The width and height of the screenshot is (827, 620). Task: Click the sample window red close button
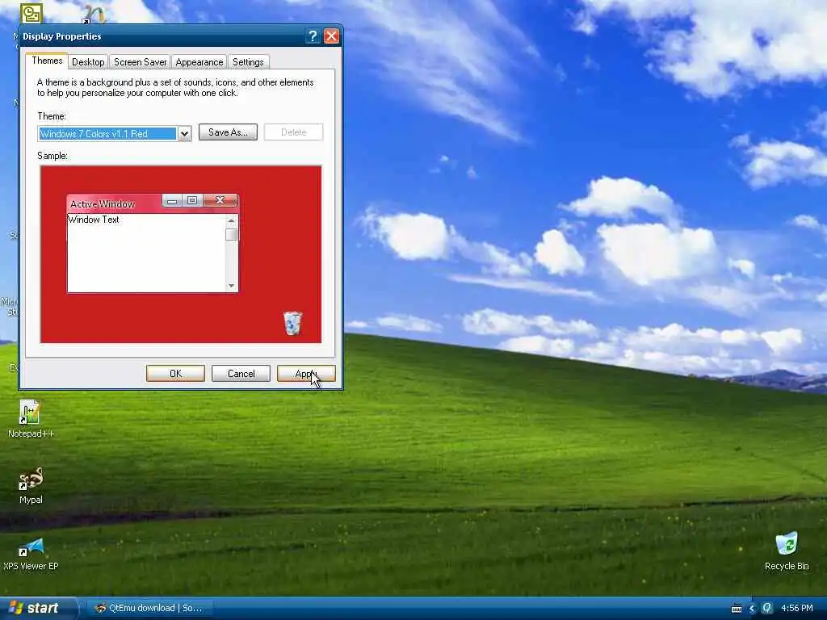point(220,200)
